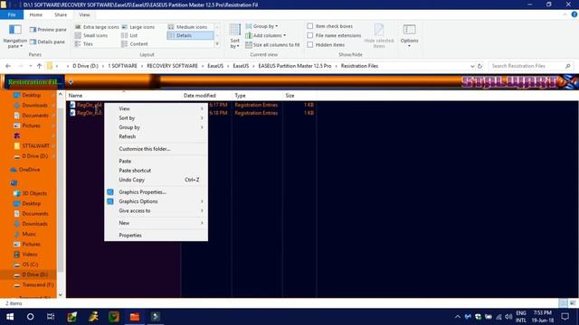Open the Add columns dropdown
The height and width of the screenshot is (325, 579).
[265, 35]
